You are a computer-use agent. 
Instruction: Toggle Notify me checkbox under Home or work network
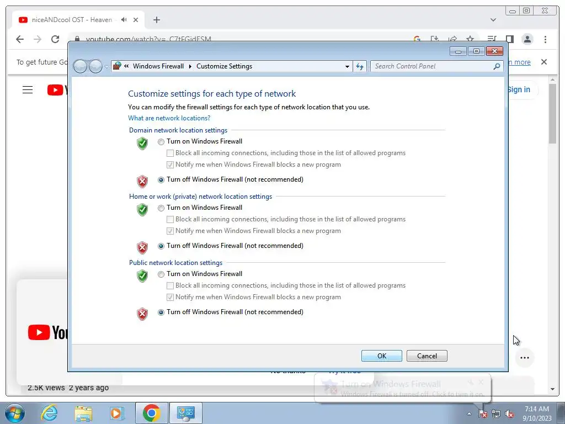click(170, 231)
